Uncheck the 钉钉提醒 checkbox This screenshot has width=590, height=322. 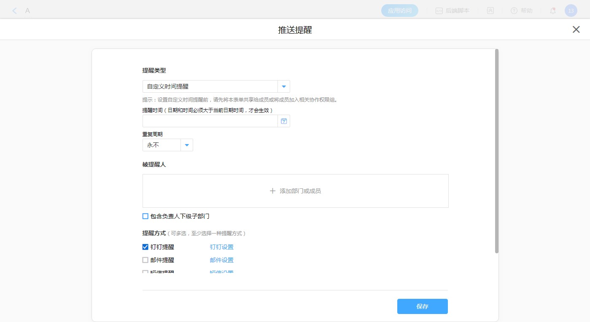pyautogui.click(x=145, y=247)
